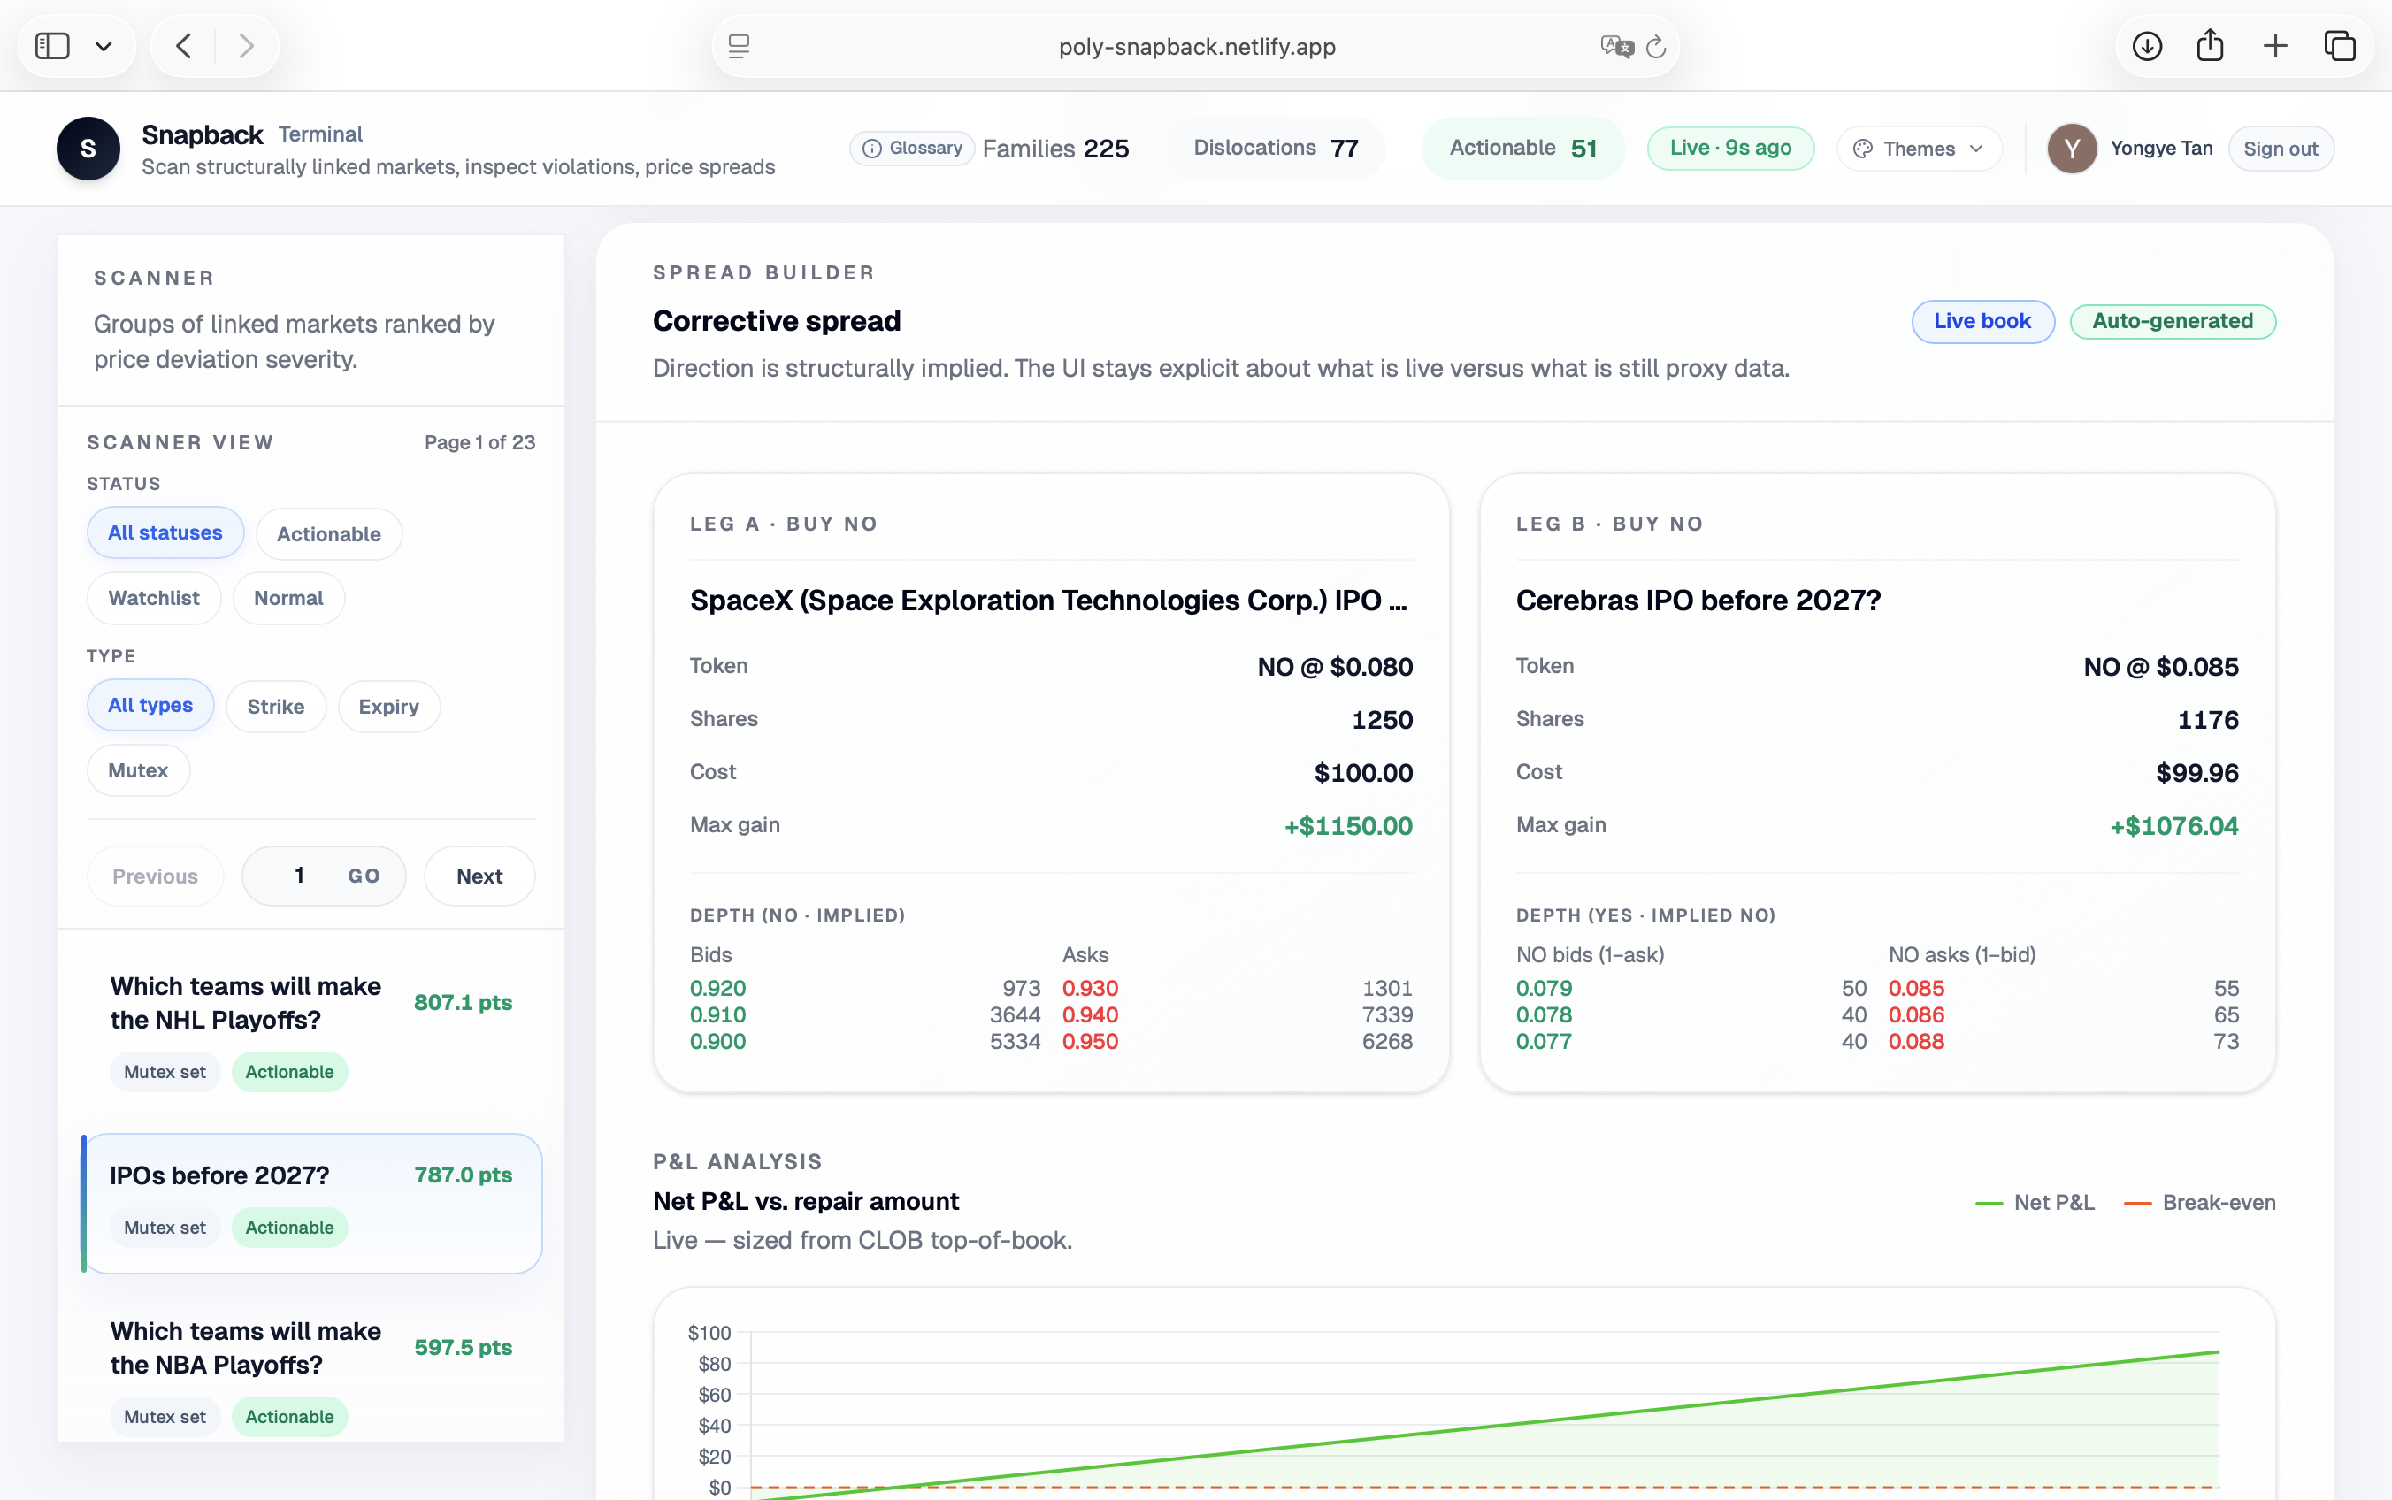Viewport: 2392px width, 1500px height.
Task: Open the downloads icon in toolbar
Action: tap(2146, 47)
